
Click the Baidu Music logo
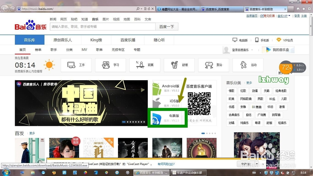pyautogui.click(x=31, y=25)
